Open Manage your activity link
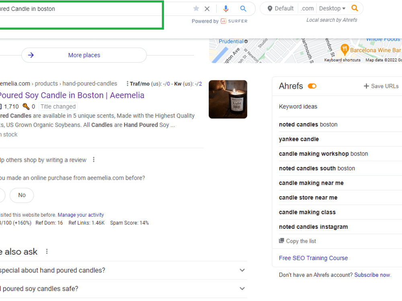Viewport: 402px width, 301px height. (81, 215)
